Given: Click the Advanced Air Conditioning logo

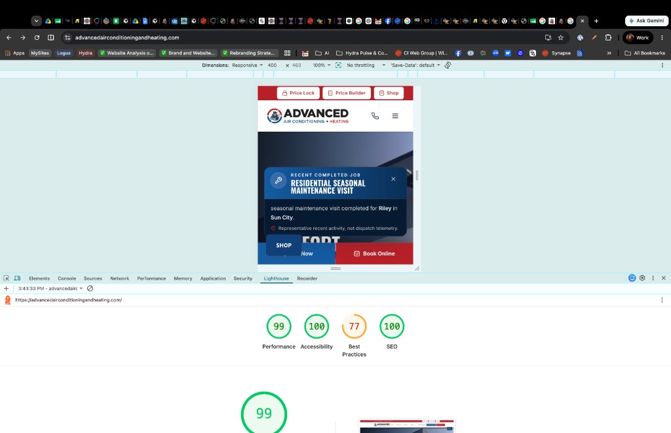Looking at the screenshot, I should [308, 115].
